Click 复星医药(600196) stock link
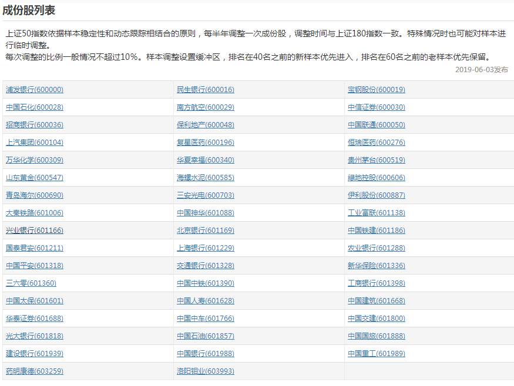514x386 pixels. tap(206, 143)
